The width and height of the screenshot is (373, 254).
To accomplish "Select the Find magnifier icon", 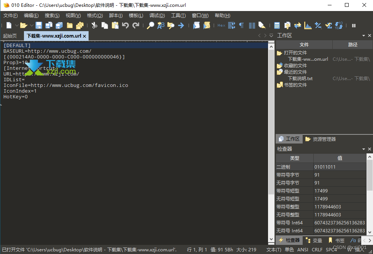I will (151, 25).
